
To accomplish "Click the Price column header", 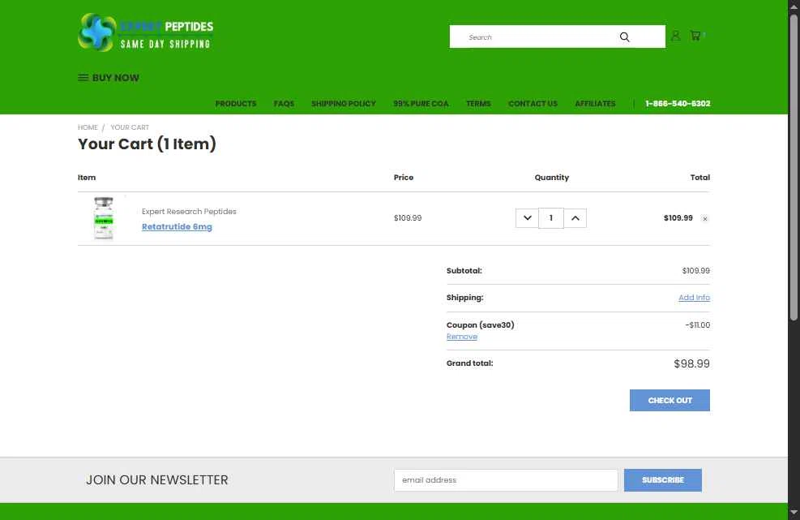I will 404,177.
